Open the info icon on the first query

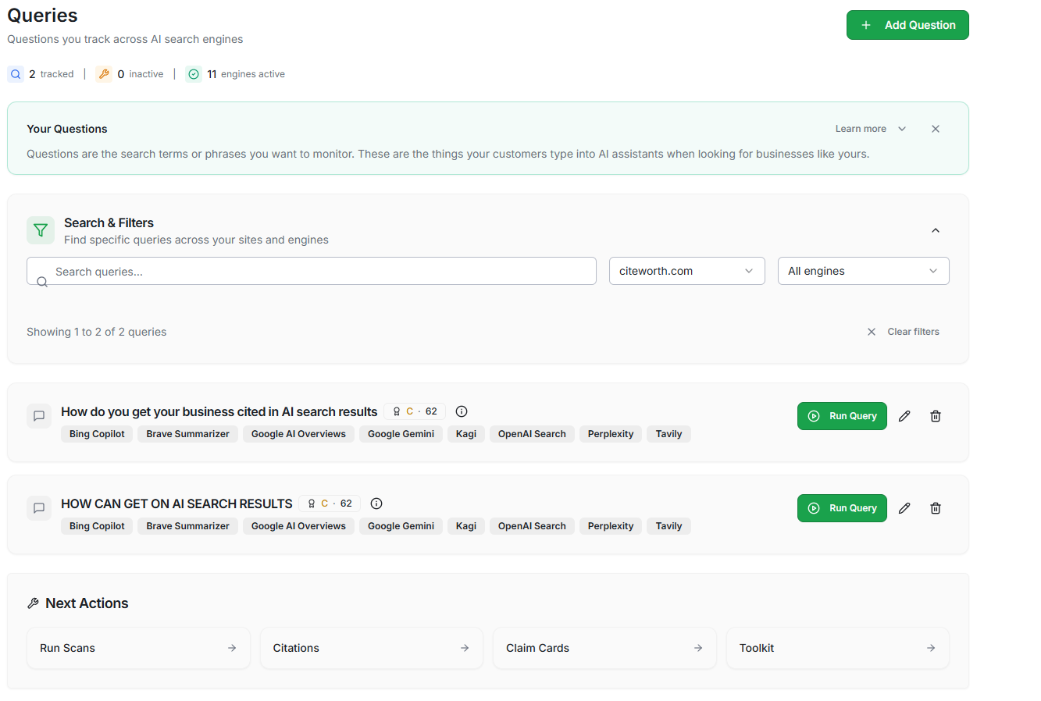pos(461,411)
